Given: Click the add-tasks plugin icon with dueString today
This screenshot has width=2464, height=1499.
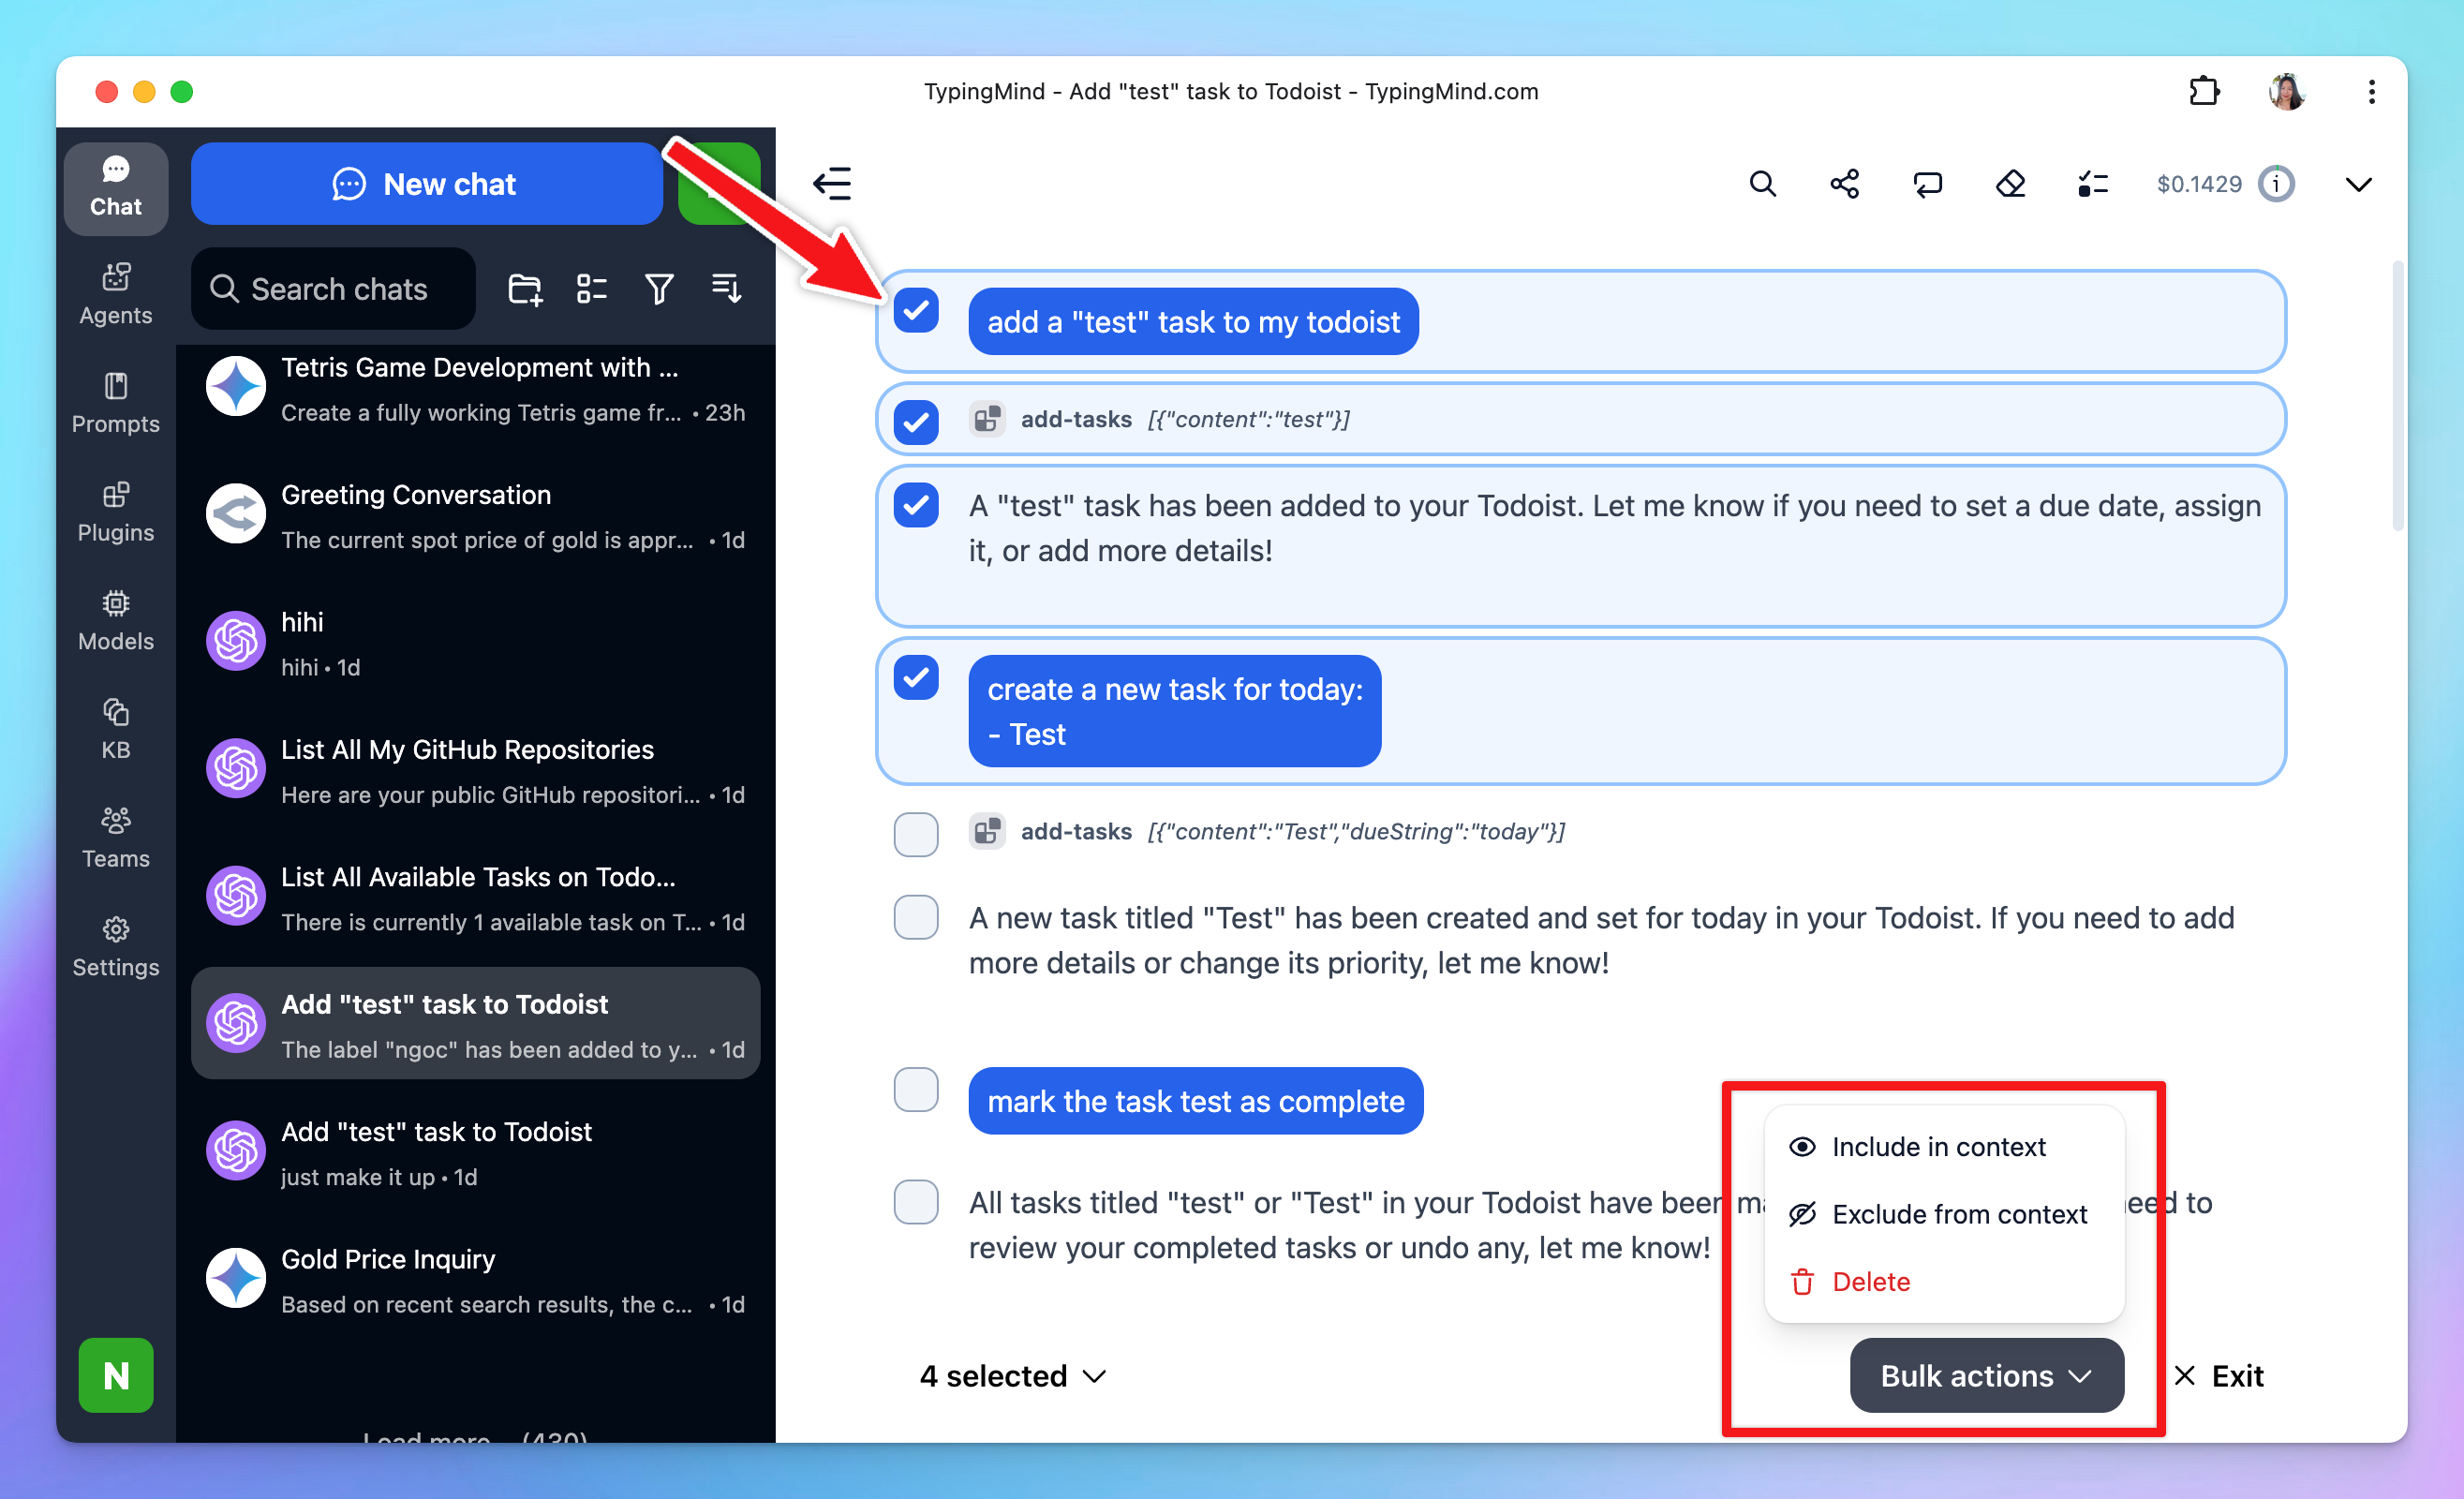Looking at the screenshot, I should [x=987, y=831].
